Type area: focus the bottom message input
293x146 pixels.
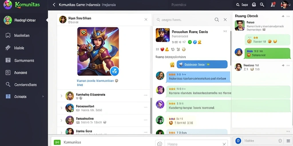pos(193,144)
